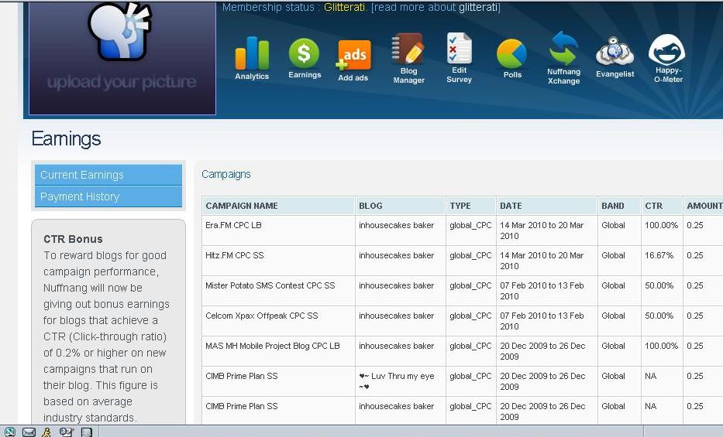Select MAS MH Mobile Project Blog CPC LB

(273, 346)
